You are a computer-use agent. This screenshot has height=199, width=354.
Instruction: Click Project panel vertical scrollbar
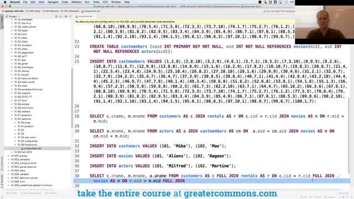[72, 97]
